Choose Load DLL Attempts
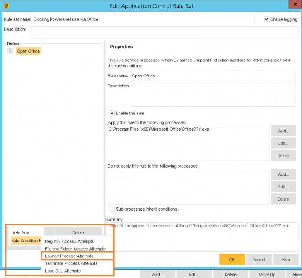Image resolution: width=302 pixels, height=278 pixels. [x=63, y=271]
